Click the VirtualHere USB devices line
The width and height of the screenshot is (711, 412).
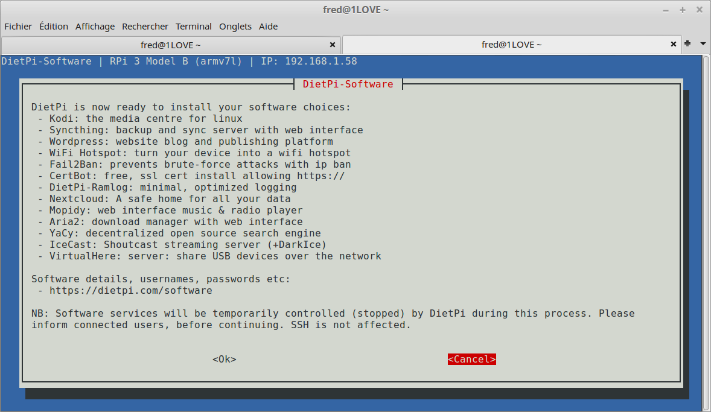click(209, 256)
